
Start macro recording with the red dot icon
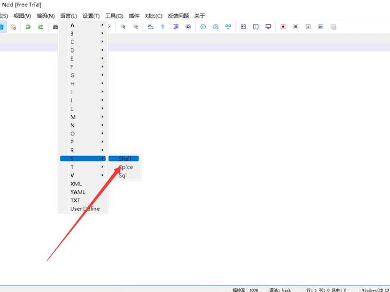coord(283,27)
